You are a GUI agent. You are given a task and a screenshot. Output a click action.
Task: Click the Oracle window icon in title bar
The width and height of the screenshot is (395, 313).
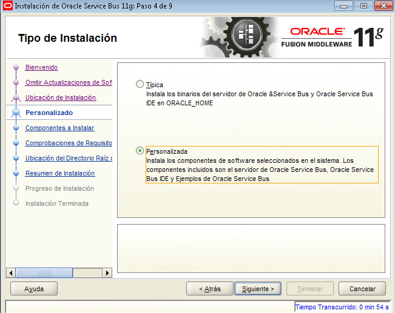[x=7, y=6]
